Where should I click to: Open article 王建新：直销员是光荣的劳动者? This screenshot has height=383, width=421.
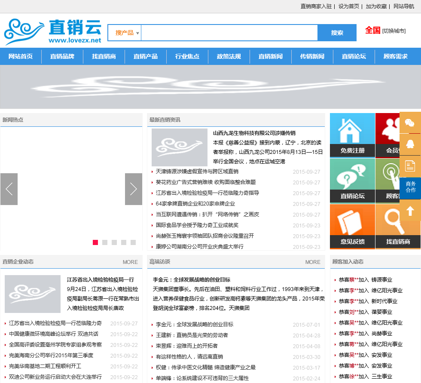click(192, 335)
